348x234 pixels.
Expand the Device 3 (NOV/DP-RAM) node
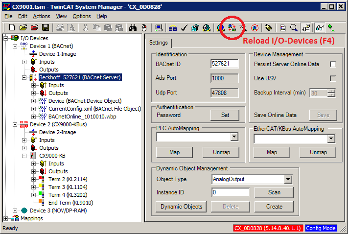coord(15,211)
